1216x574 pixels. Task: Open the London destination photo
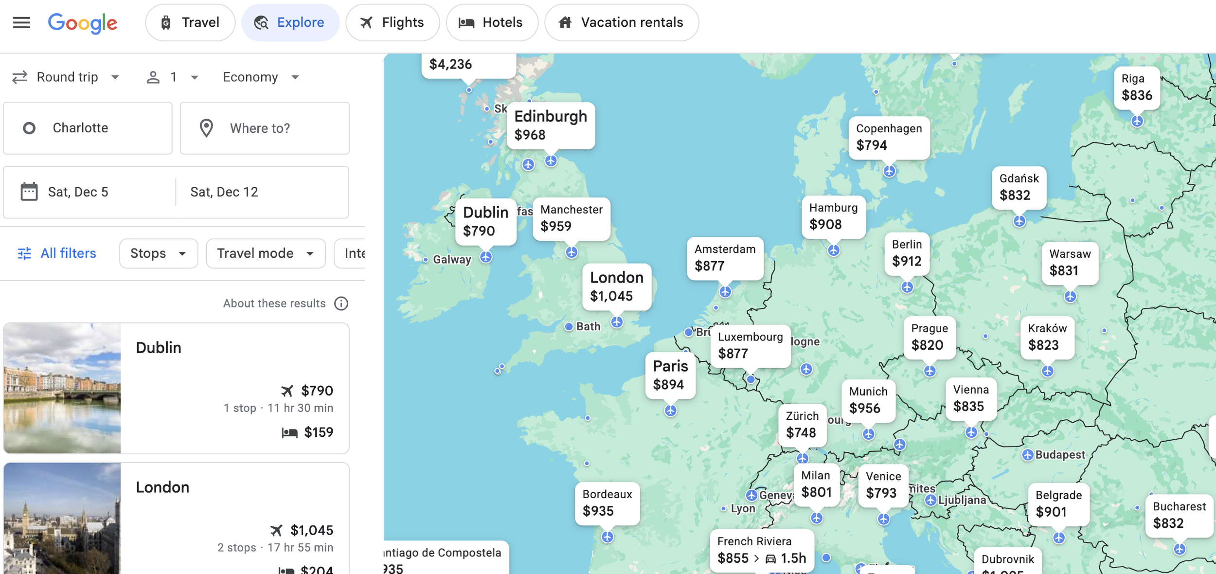tap(62, 519)
